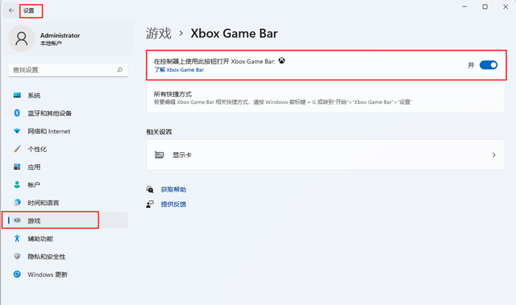Open the 显示卡 row chevron arrow
This screenshot has height=305, width=516.
(494, 155)
